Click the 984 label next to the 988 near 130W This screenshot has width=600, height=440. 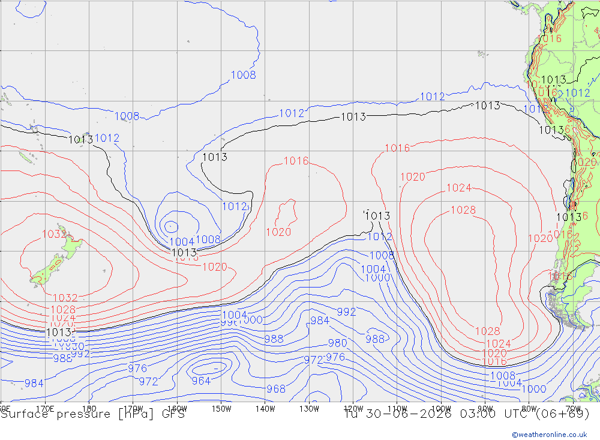tap(320, 320)
